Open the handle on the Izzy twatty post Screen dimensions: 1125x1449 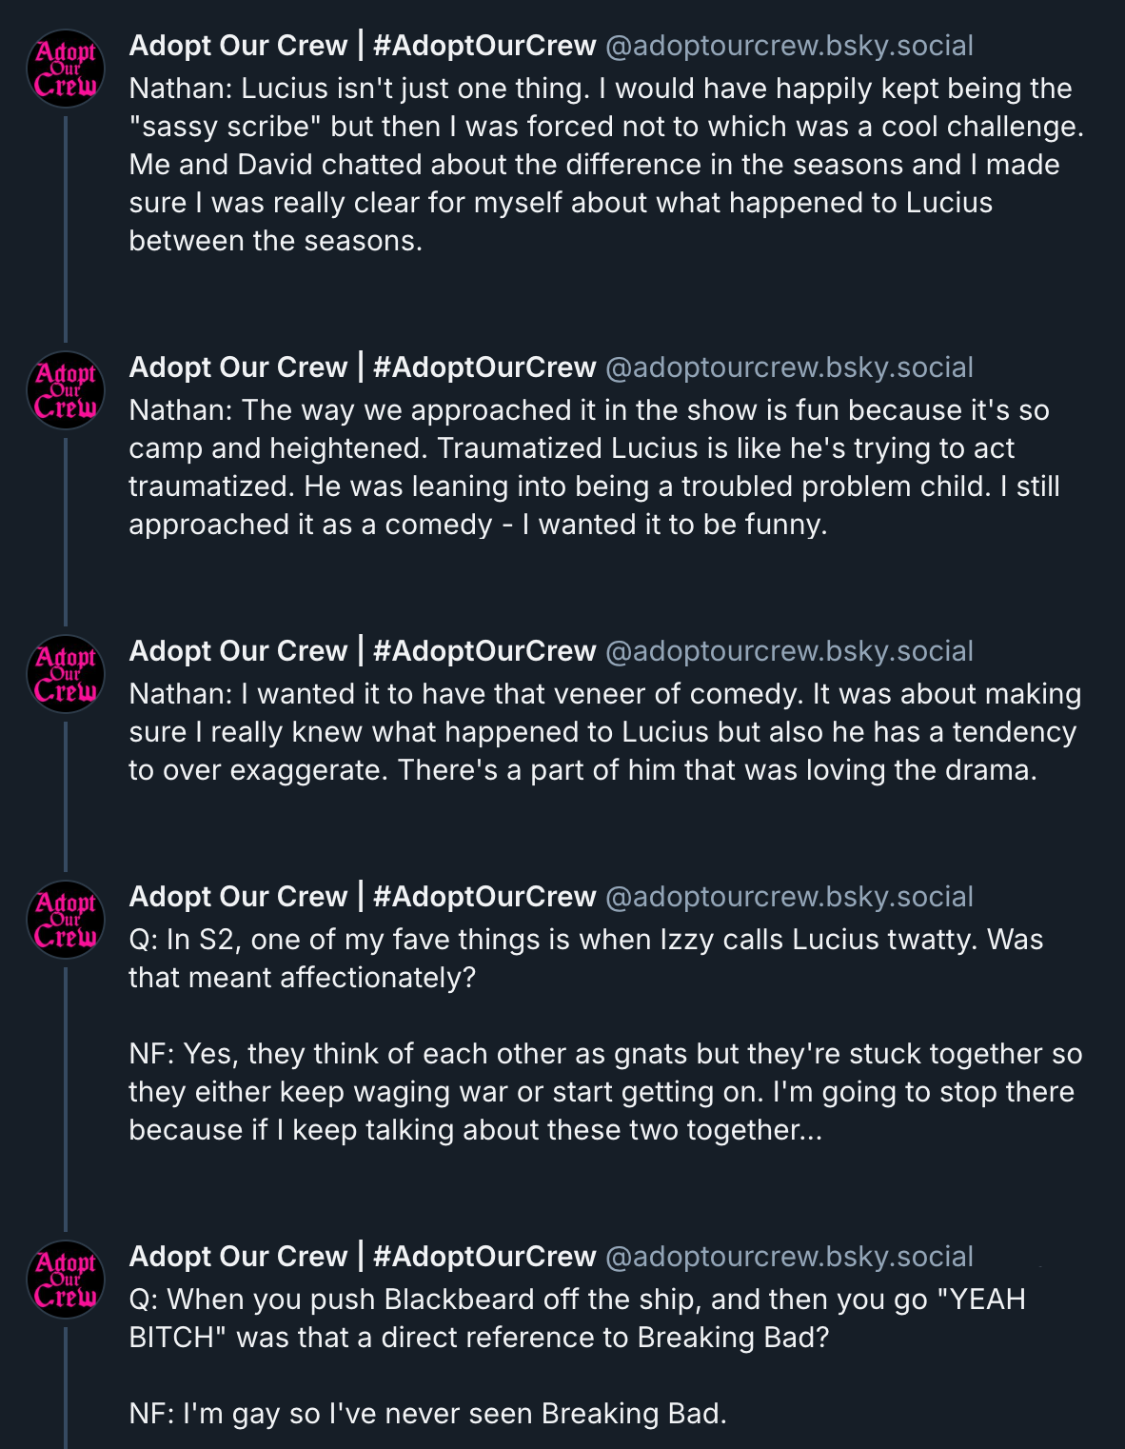tap(789, 897)
